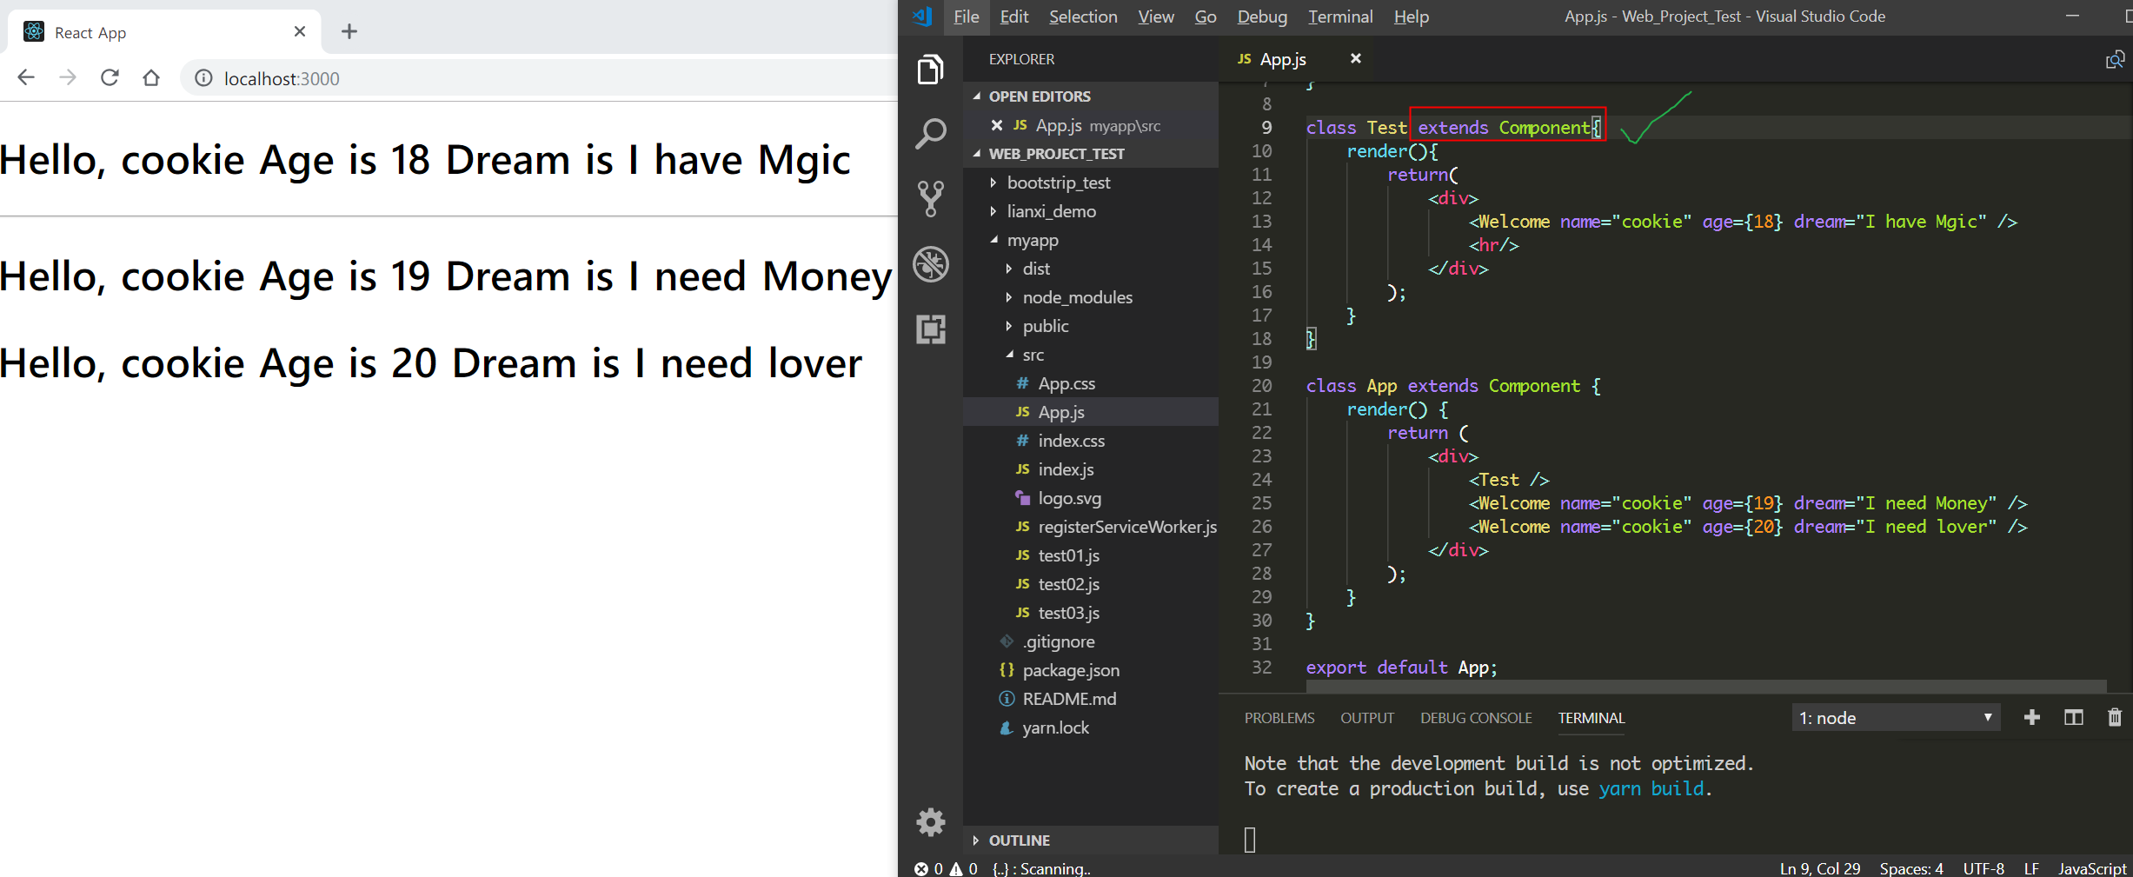
Task: Reload the localhost page
Action: click(x=110, y=78)
